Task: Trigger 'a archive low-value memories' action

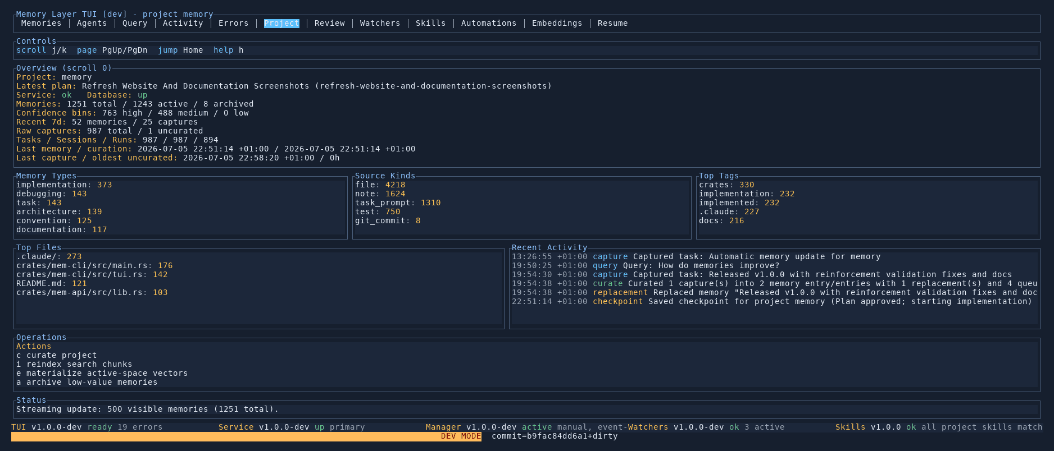Action: tap(87, 382)
